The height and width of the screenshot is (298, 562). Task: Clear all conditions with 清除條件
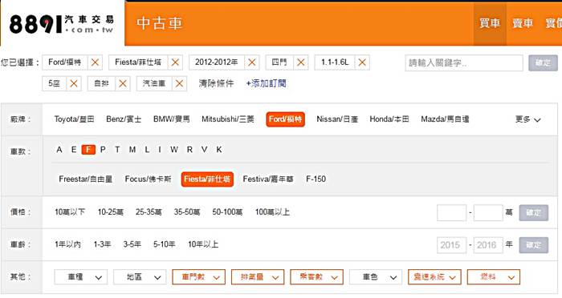[x=216, y=83]
